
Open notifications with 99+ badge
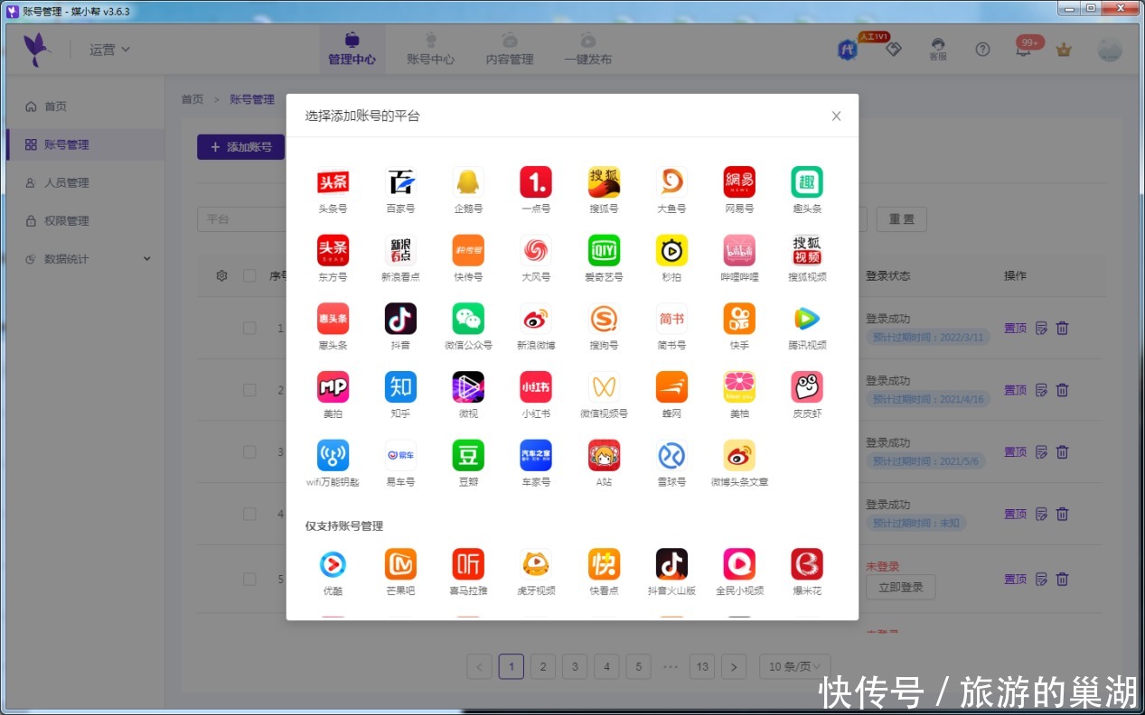point(1025,48)
